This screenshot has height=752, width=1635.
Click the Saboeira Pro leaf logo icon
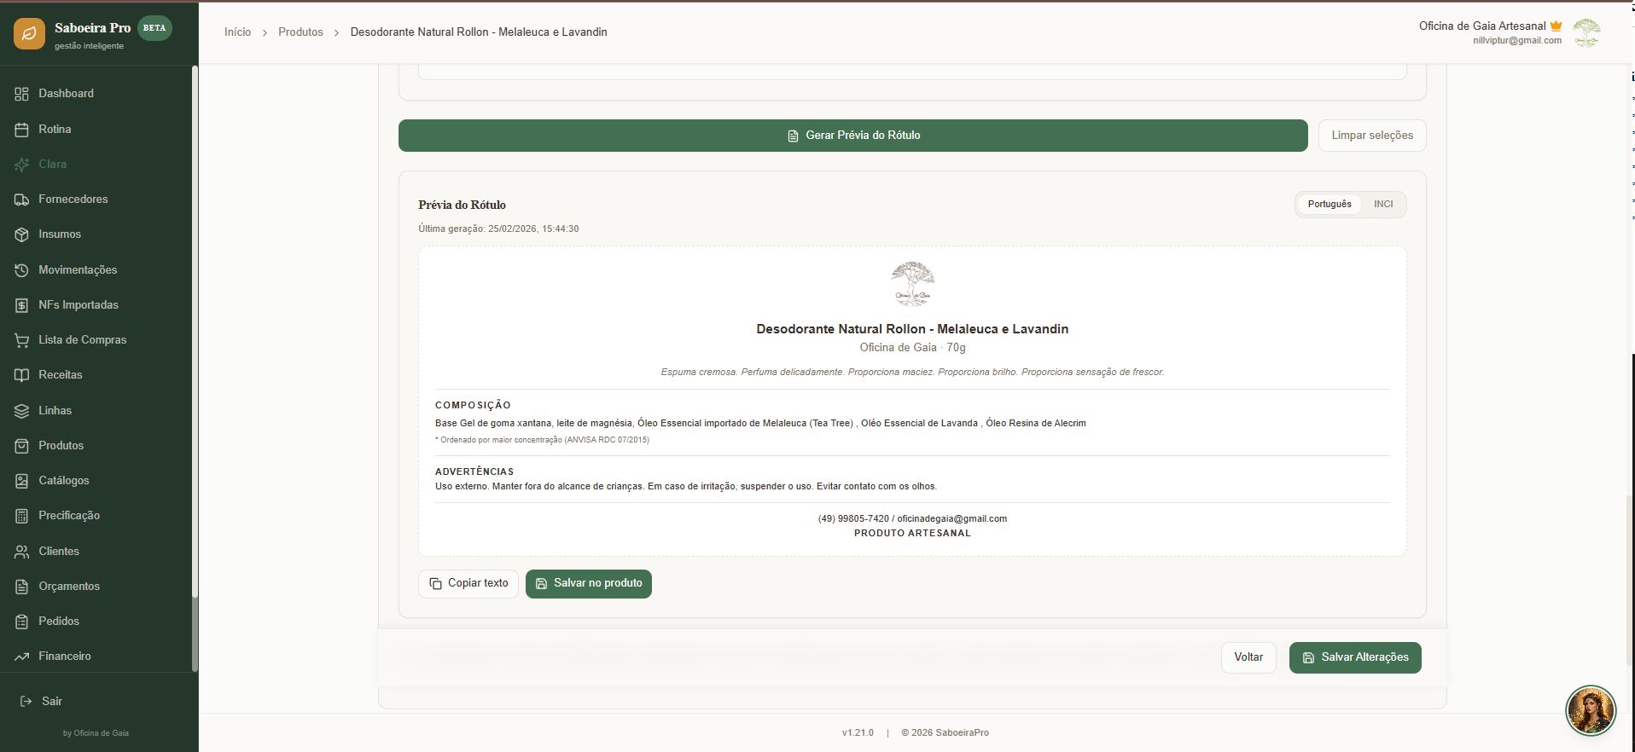click(x=29, y=33)
